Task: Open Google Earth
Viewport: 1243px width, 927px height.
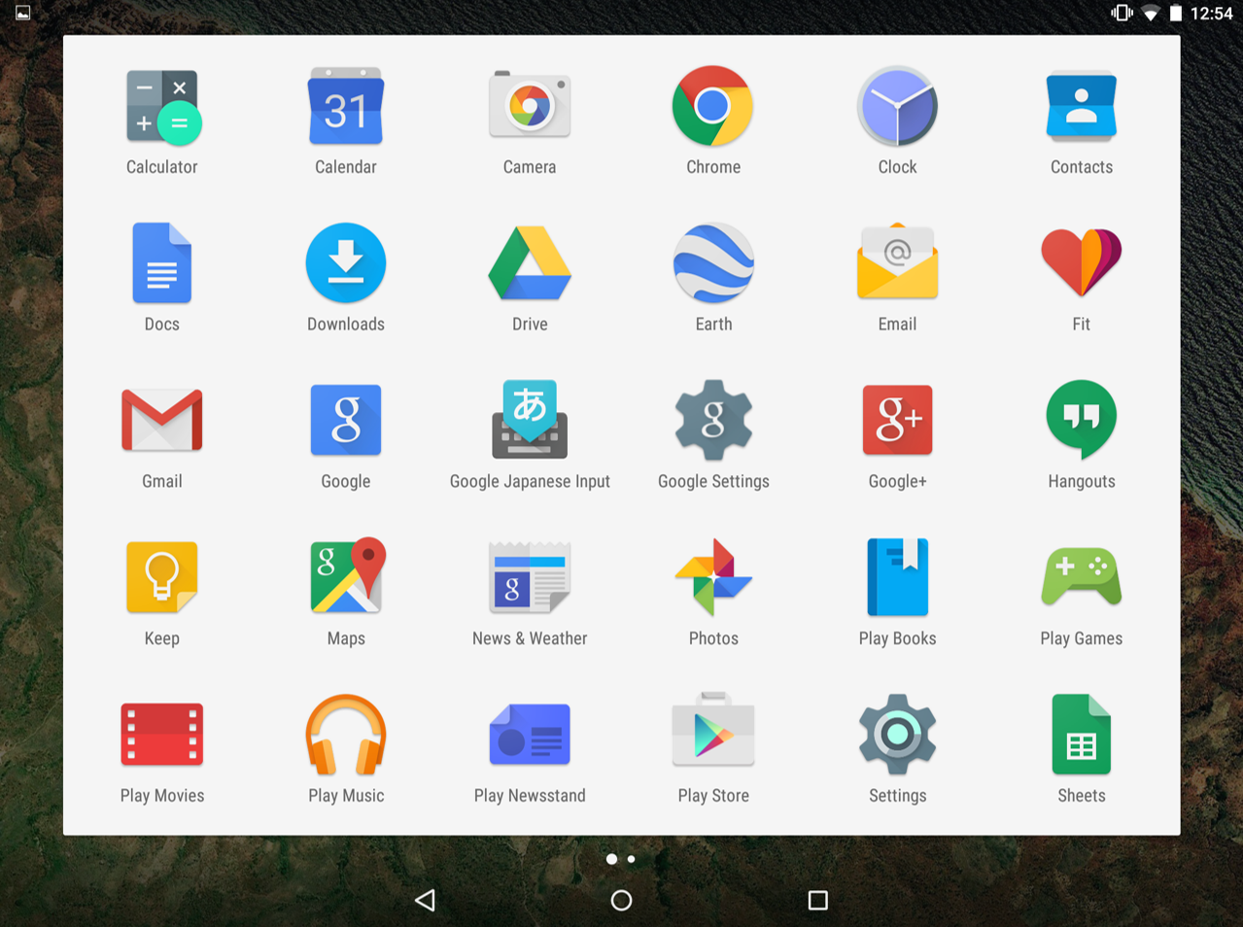Action: (x=713, y=263)
